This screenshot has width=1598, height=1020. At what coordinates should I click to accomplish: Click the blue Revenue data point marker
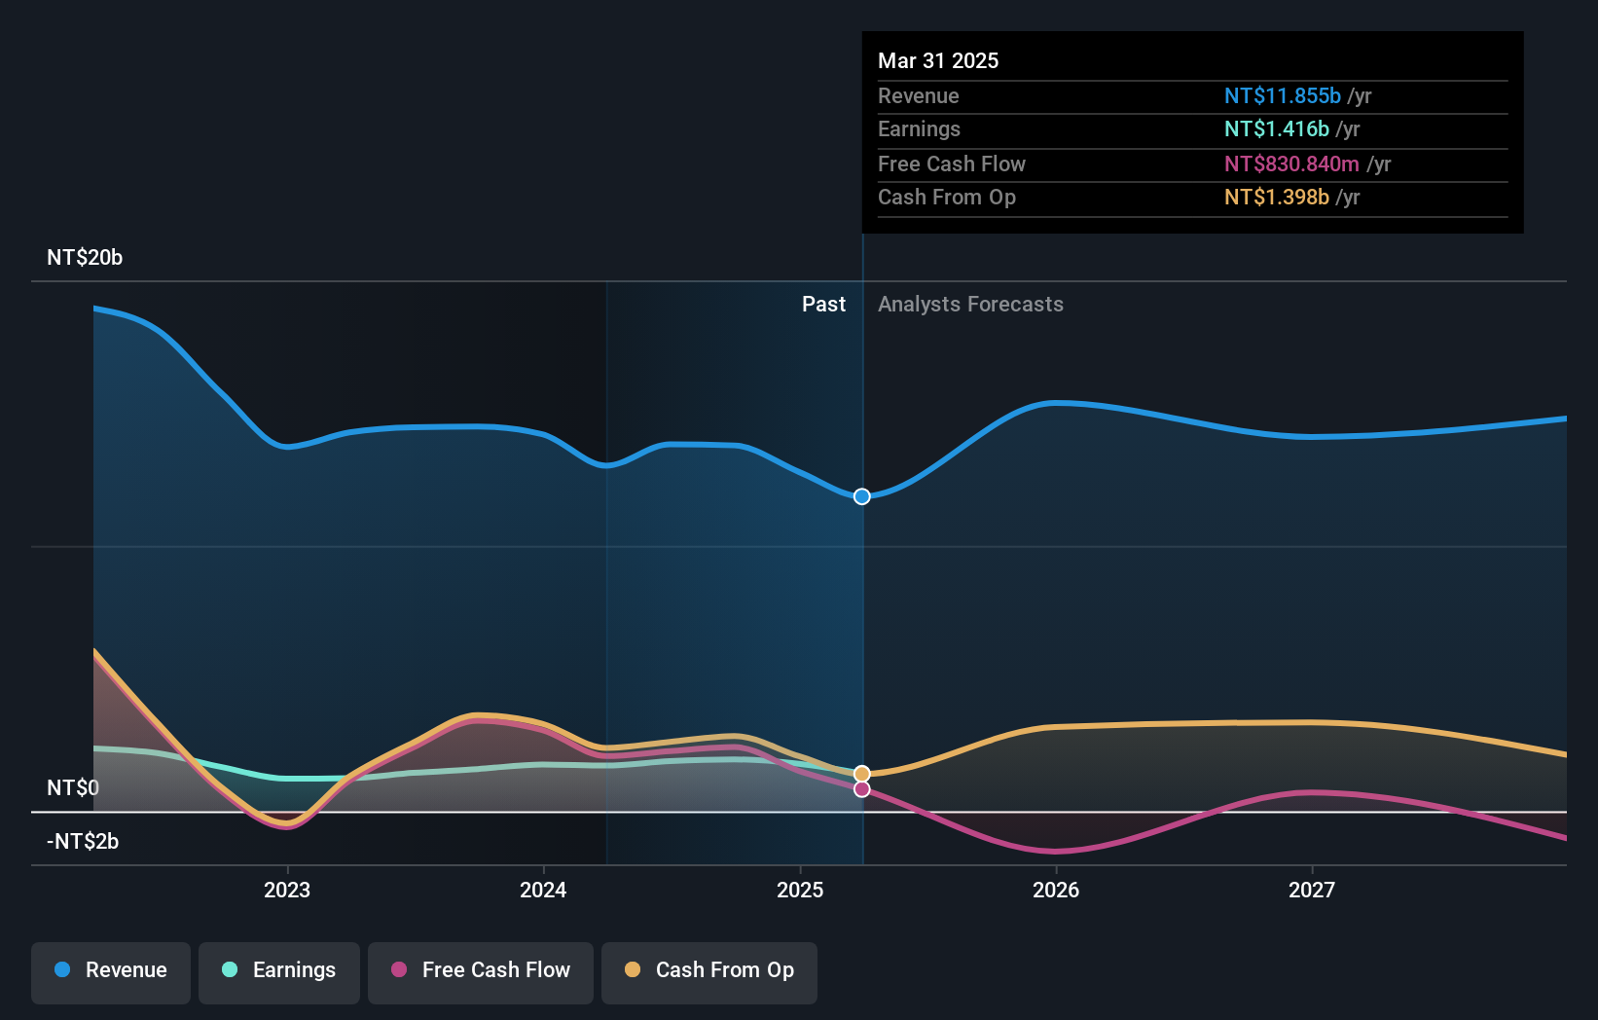click(x=862, y=496)
